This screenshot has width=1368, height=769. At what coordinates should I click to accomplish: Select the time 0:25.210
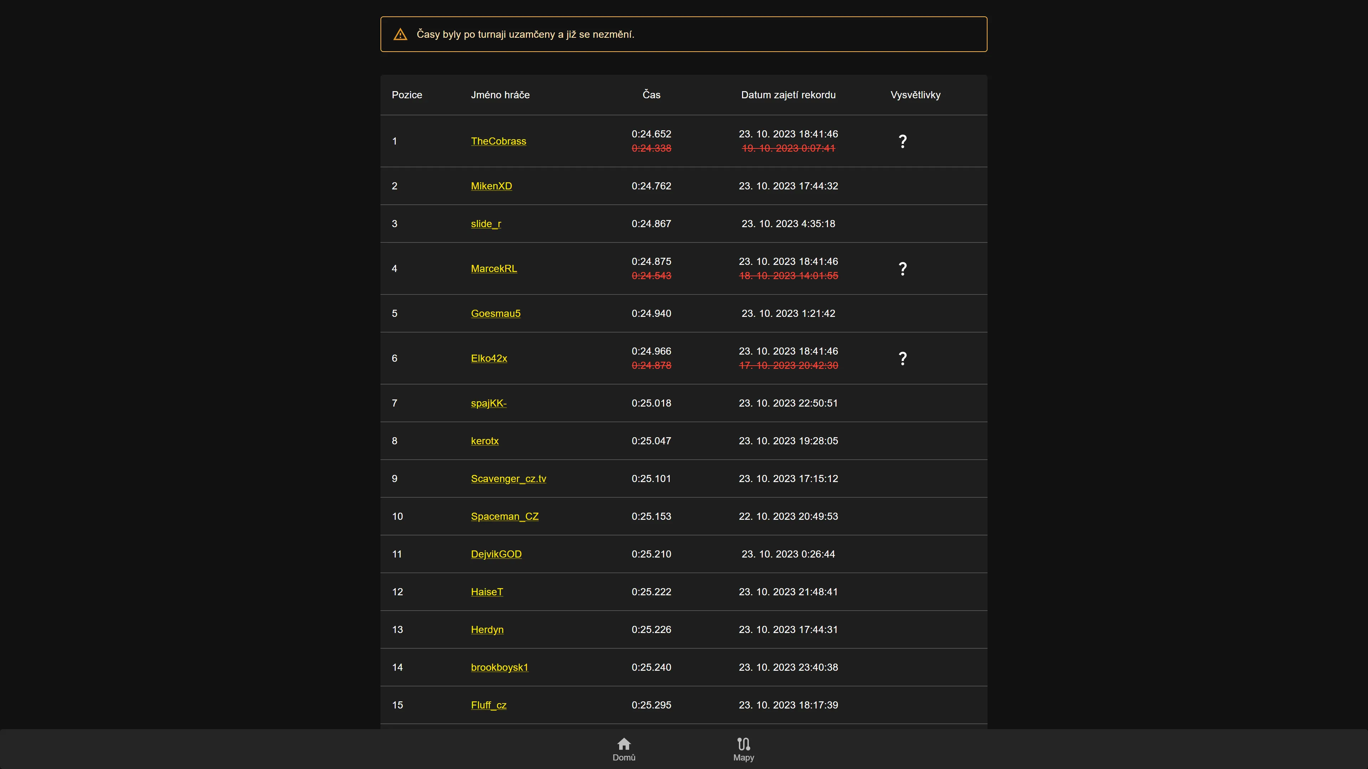click(x=651, y=554)
